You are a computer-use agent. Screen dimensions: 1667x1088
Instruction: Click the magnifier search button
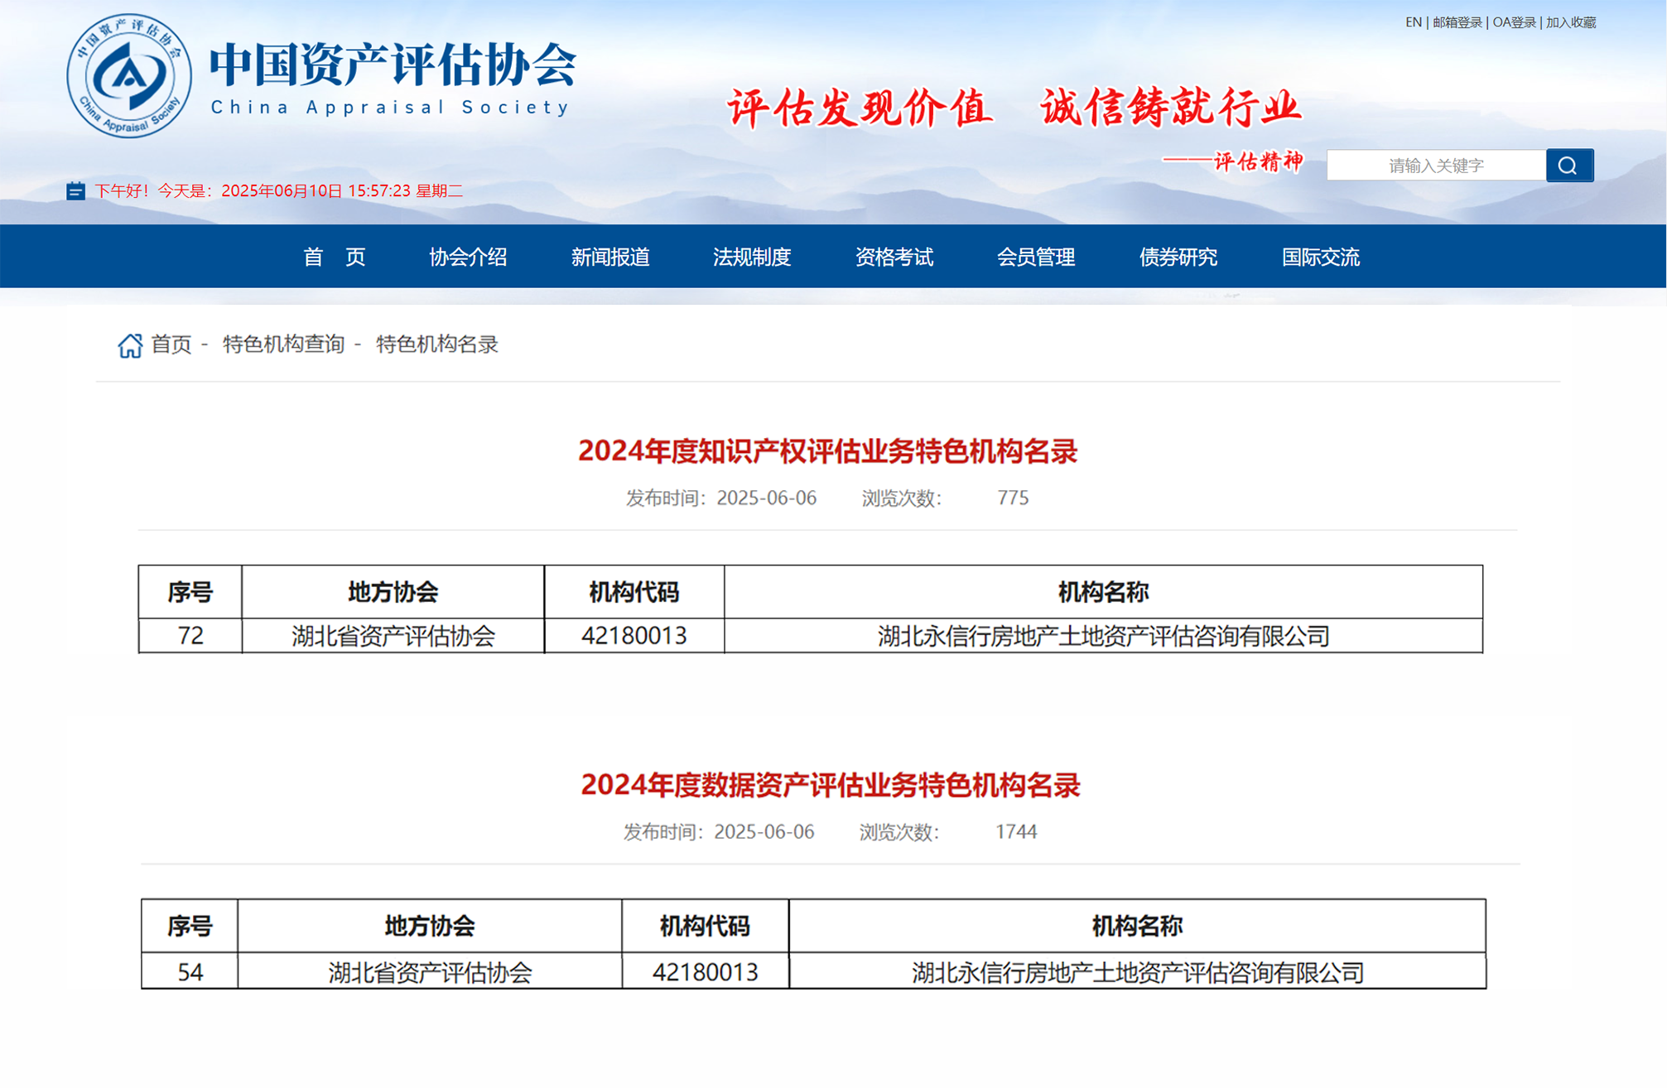1569,165
